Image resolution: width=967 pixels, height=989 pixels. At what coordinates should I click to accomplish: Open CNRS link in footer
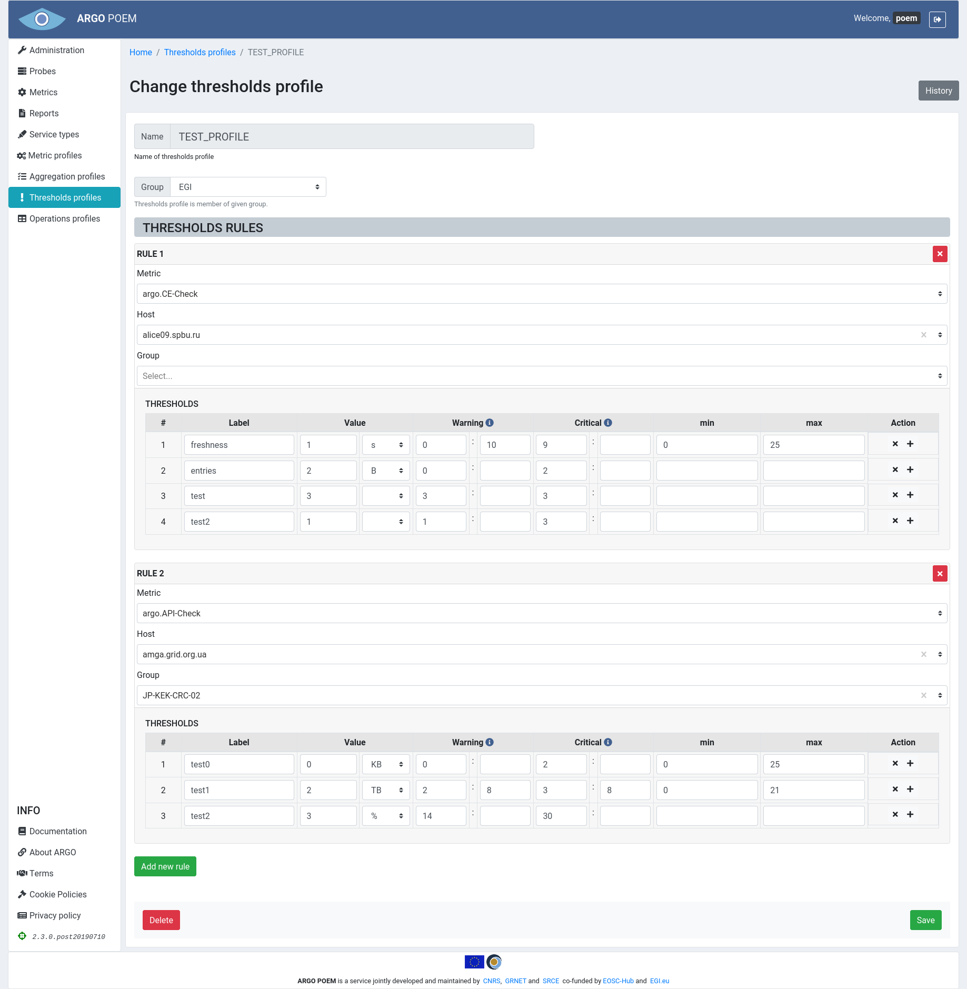coord(492,981)
